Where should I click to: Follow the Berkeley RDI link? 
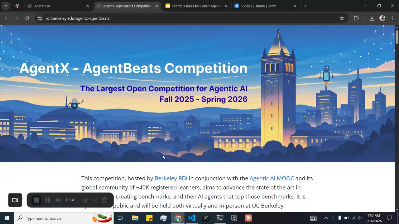(171, 178)
